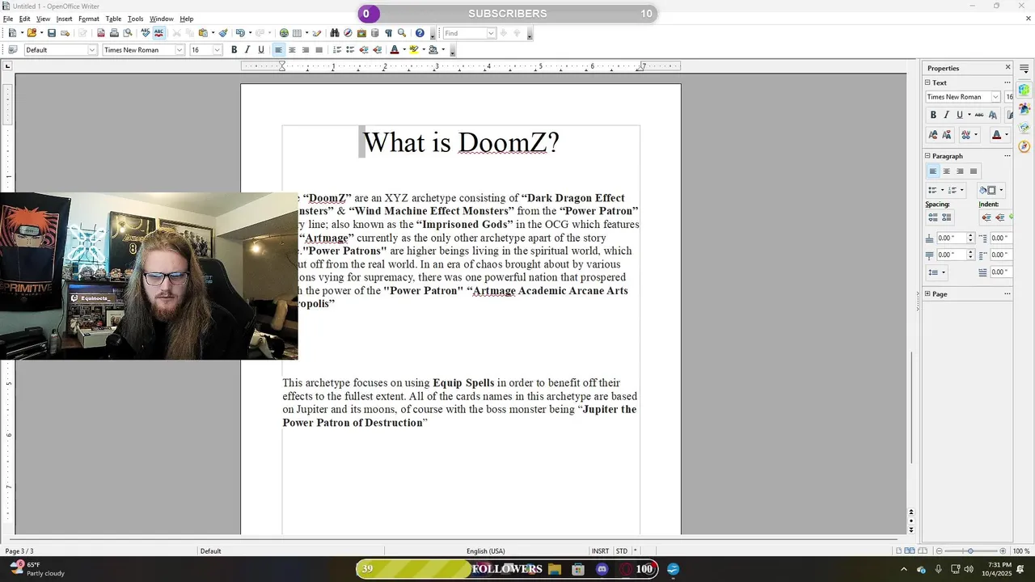This screenshot has height=582, width=1035.
Task: Click the Undo arrow icon
Action: (x=239, y=33)
